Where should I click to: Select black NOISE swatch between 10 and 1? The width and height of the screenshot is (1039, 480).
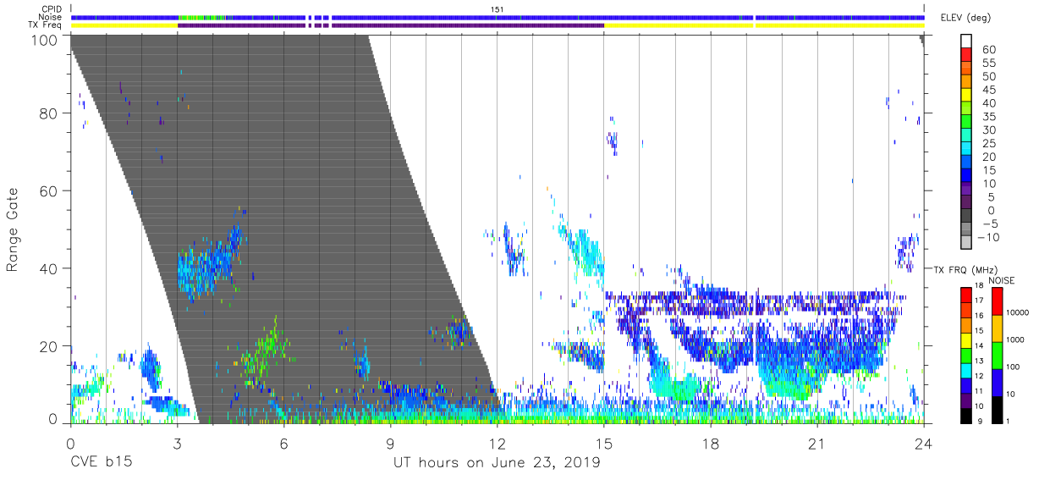(997, 410)
